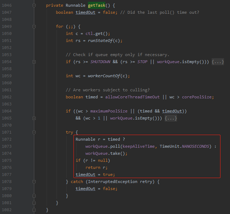This screenshot has width=230, height=214.
Task: Click fold end marker at line 1081
Action: (34, 203)
